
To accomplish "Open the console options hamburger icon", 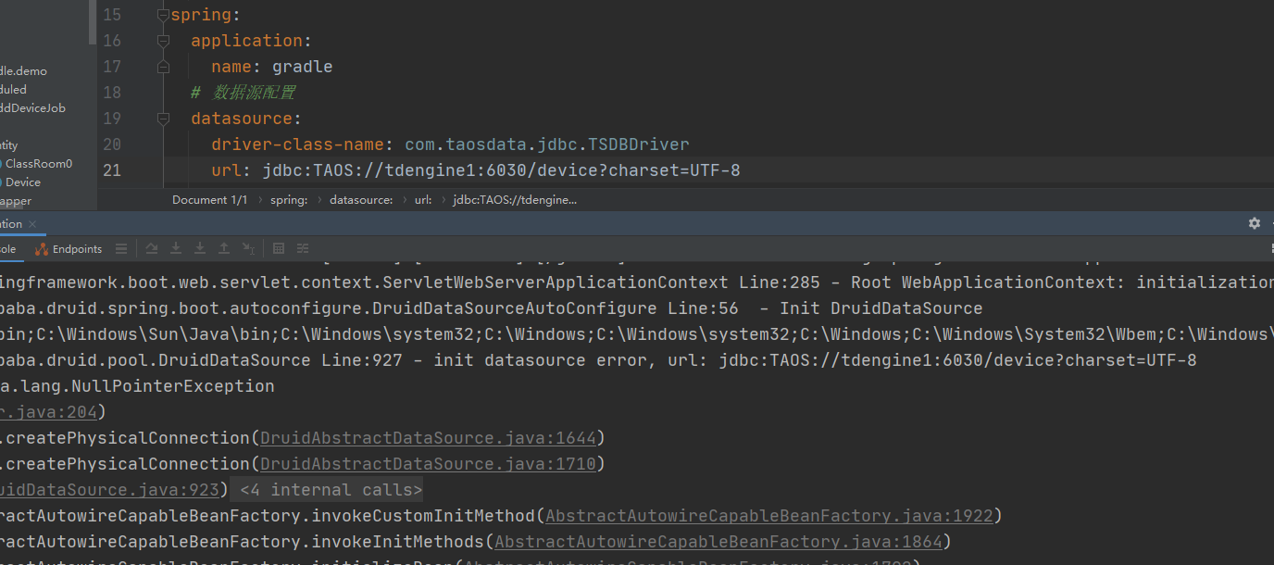I will click(121, 248).
